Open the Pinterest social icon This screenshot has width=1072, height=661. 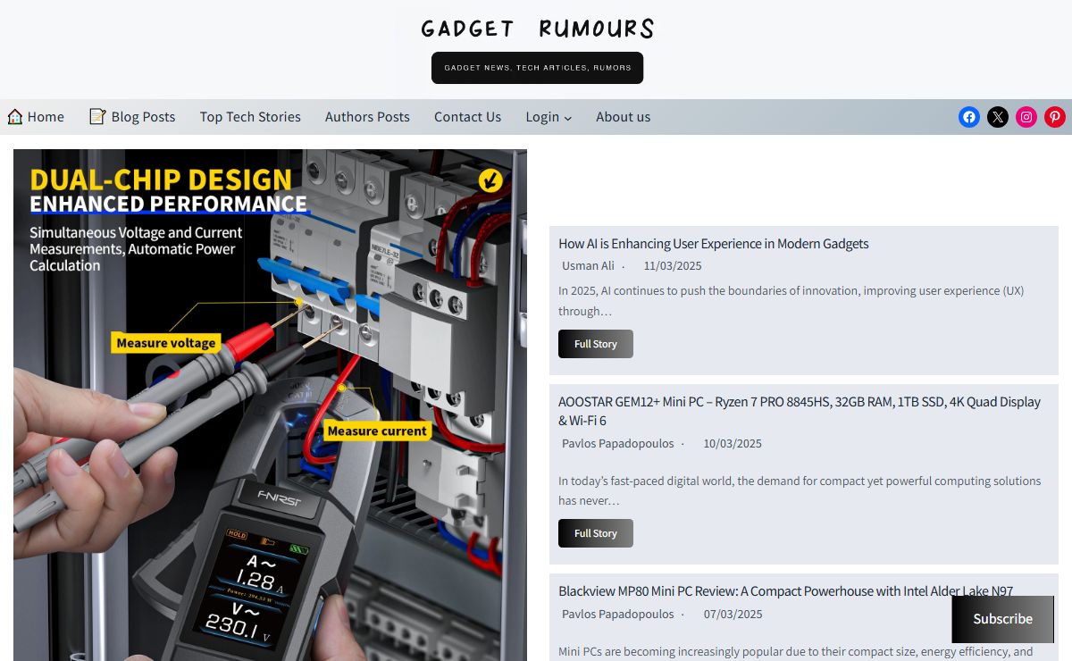point(1055,117)
